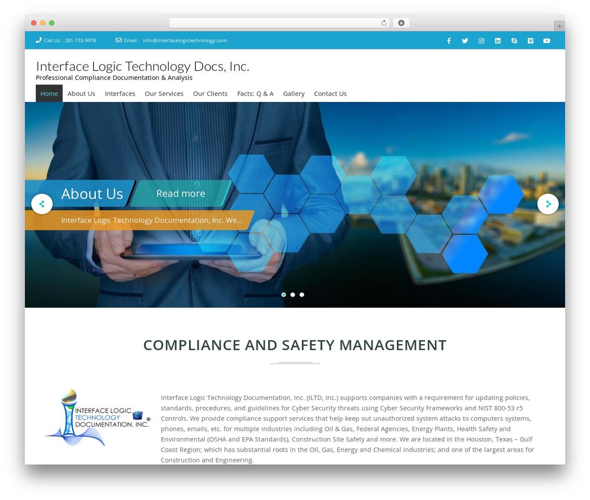This screenshot has width=590, height=500.
Task: Open the Facebook social icon
Action: pos(448,41)
